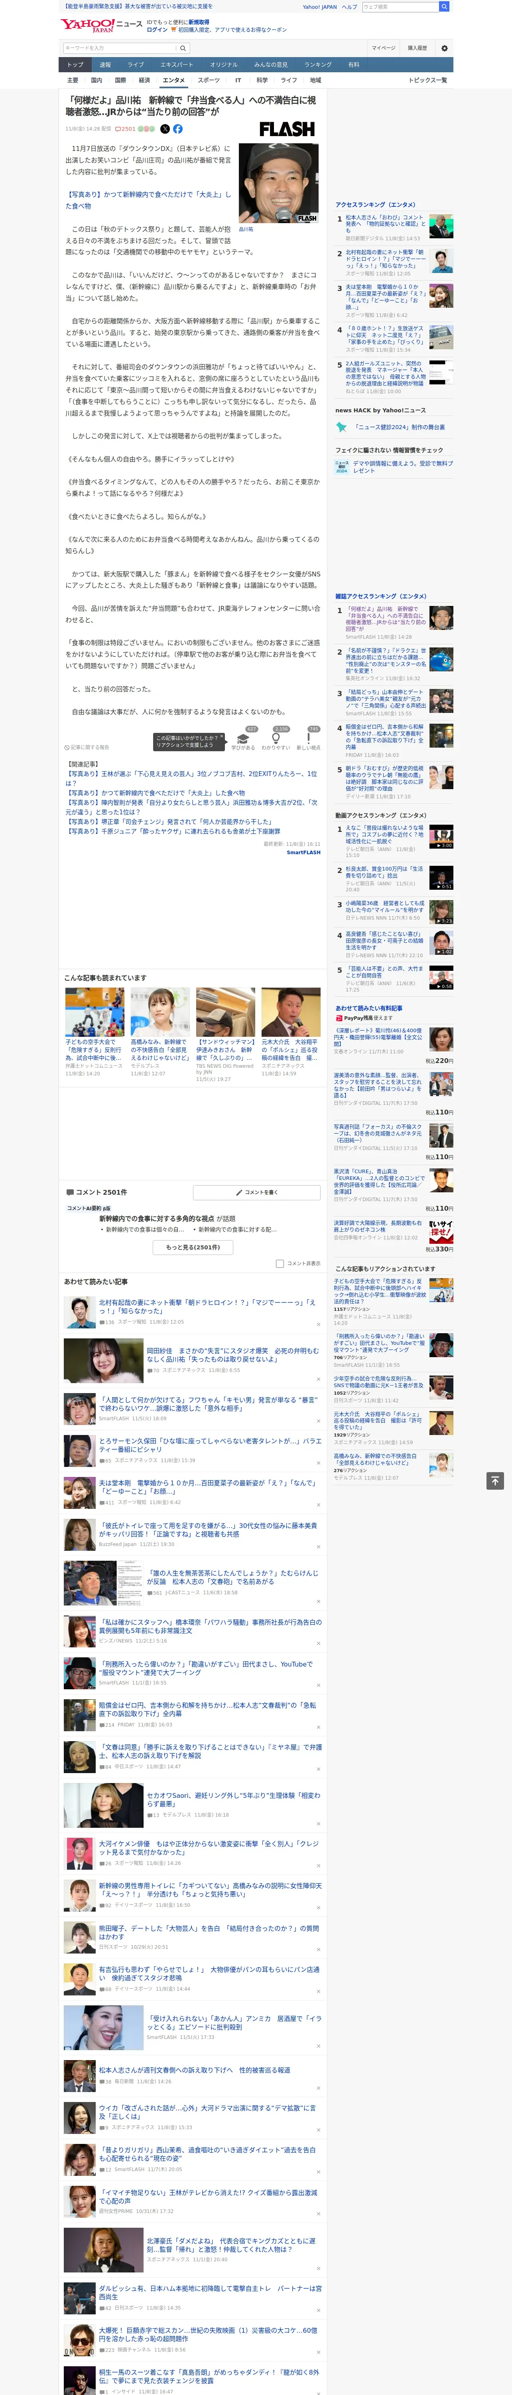Open the みんなの意見 tab
The image size is (512, 2395).
pos(271,65)
